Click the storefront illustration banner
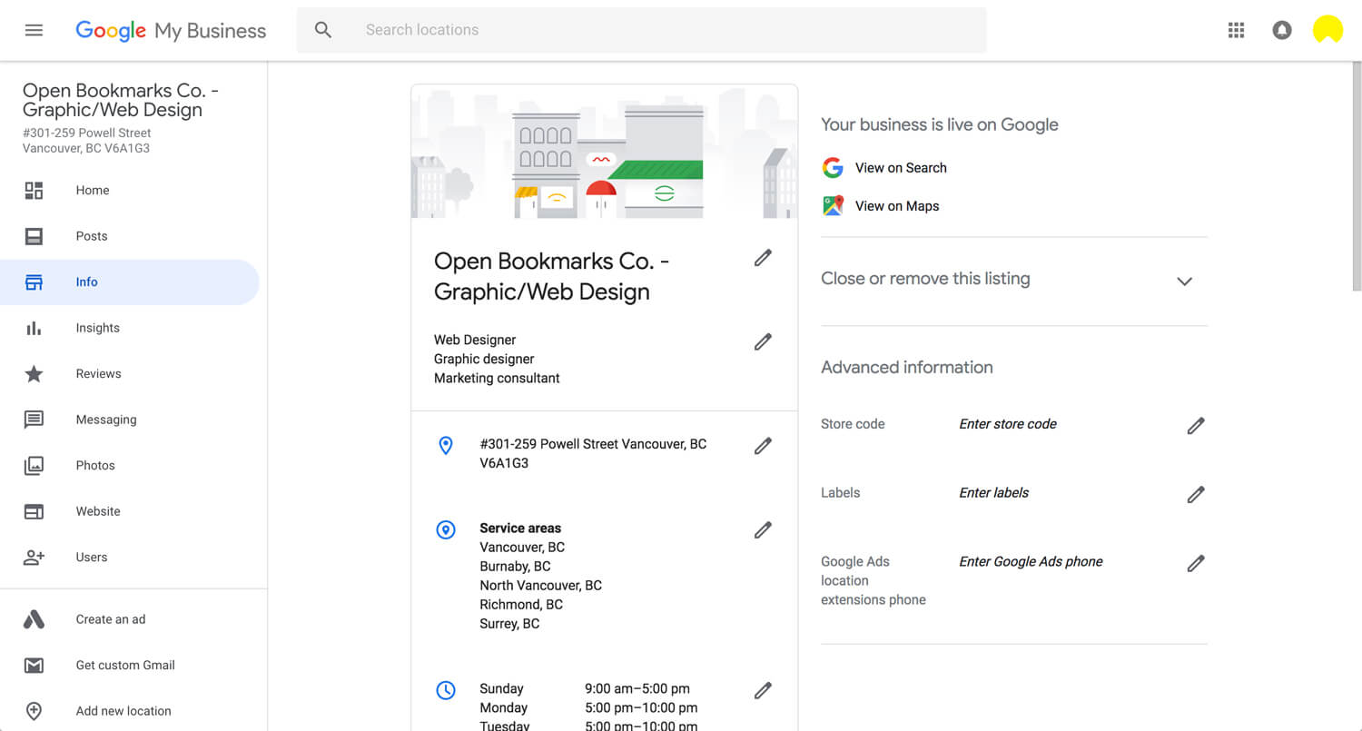This screenshot has width=1362, height=731. coord(604,152)
